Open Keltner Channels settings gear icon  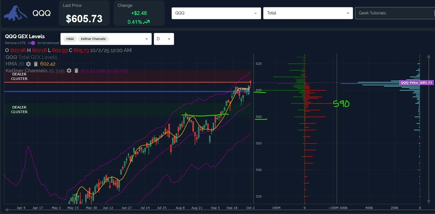point(69,71)
